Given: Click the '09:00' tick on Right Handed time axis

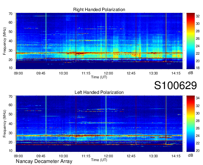Looking at the screenshot, I should tap(19, 73).
